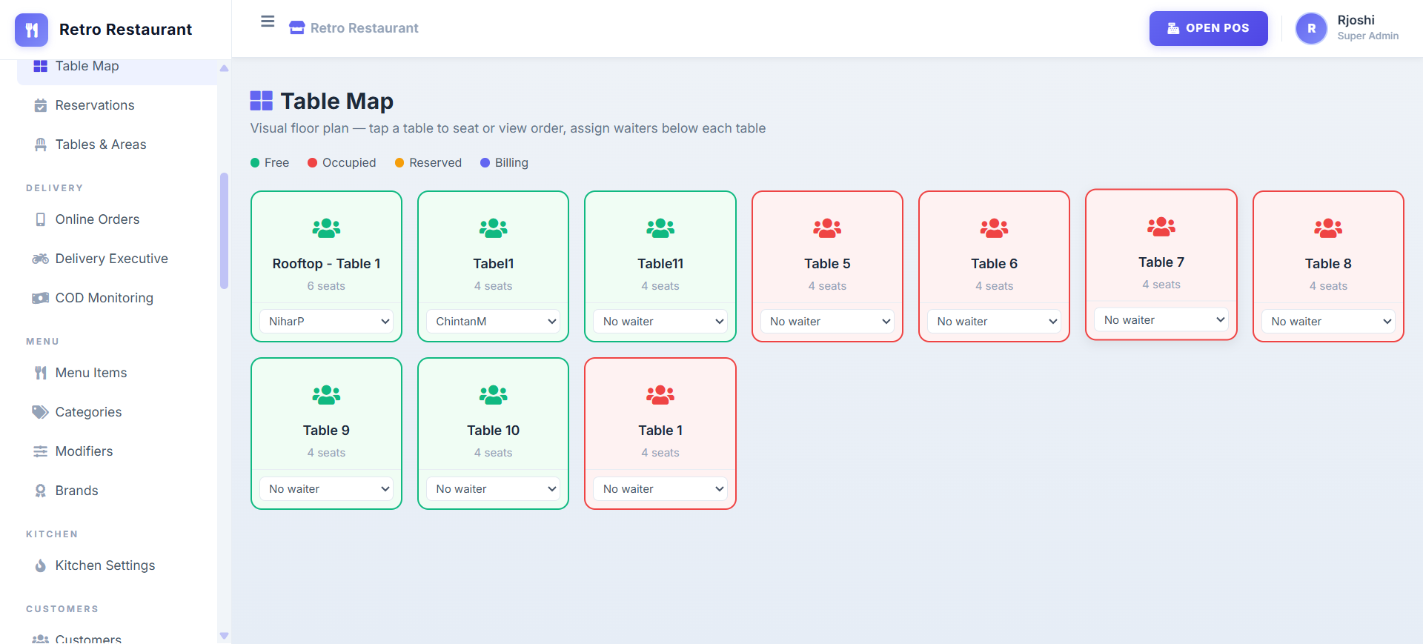Screen dimensions: 1423x644
Task: Open waiter selector under Table 10
Action: pos(494,489)
